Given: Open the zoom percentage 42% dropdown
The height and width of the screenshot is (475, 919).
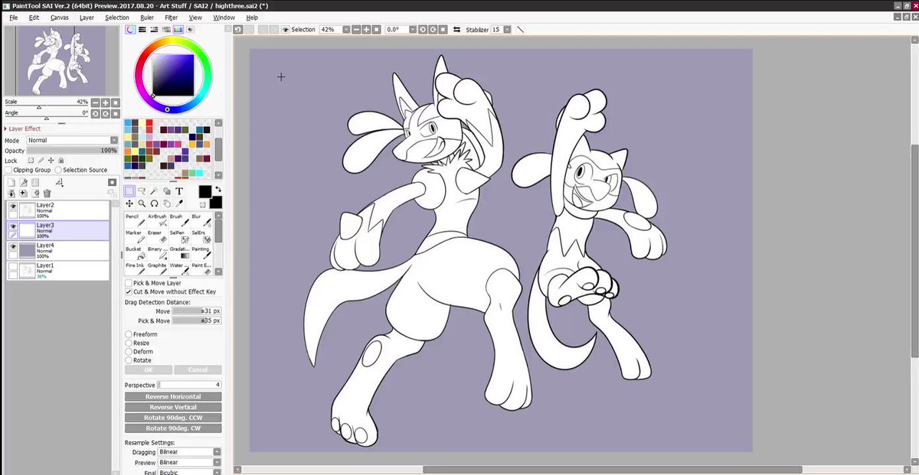Looking at the screenshot, I should (x=346, y=29).
